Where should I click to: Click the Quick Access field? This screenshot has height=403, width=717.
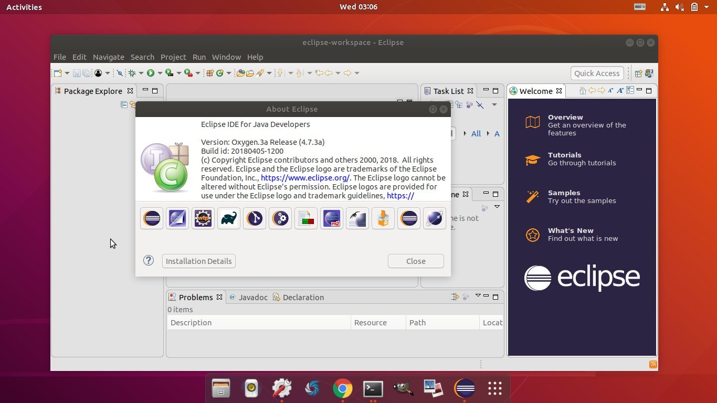pyautogui.click(x=597, y=73)
